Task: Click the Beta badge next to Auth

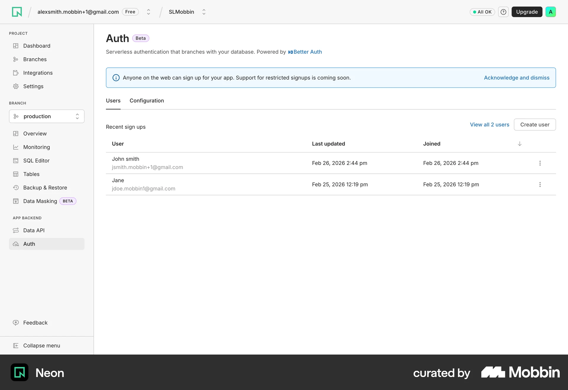Action: (141, 38)
